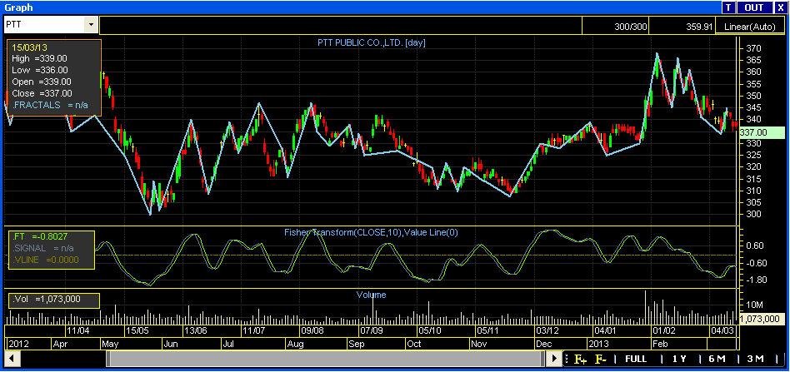Click the Nov month label
This screenshot has width=790, height=372.
[479, 345]
